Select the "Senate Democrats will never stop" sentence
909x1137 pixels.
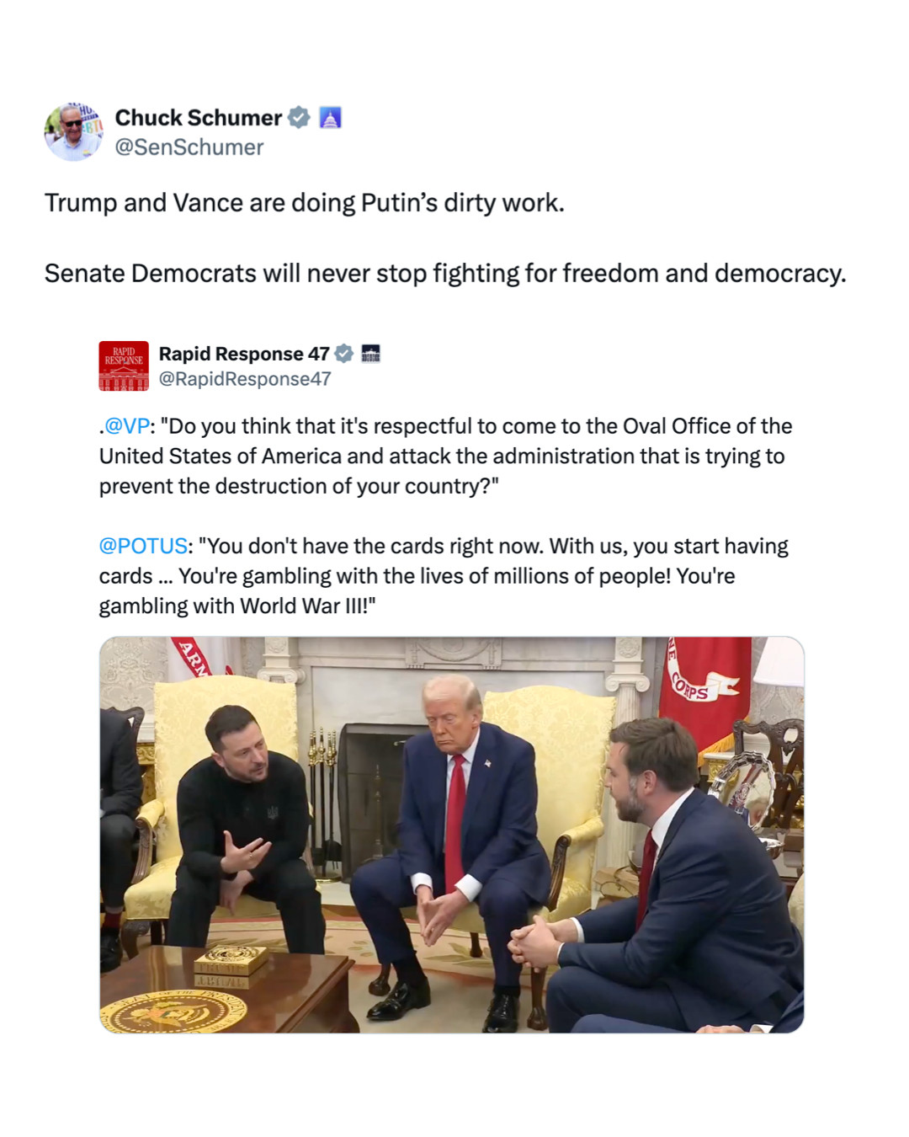[x=445, y=274]
